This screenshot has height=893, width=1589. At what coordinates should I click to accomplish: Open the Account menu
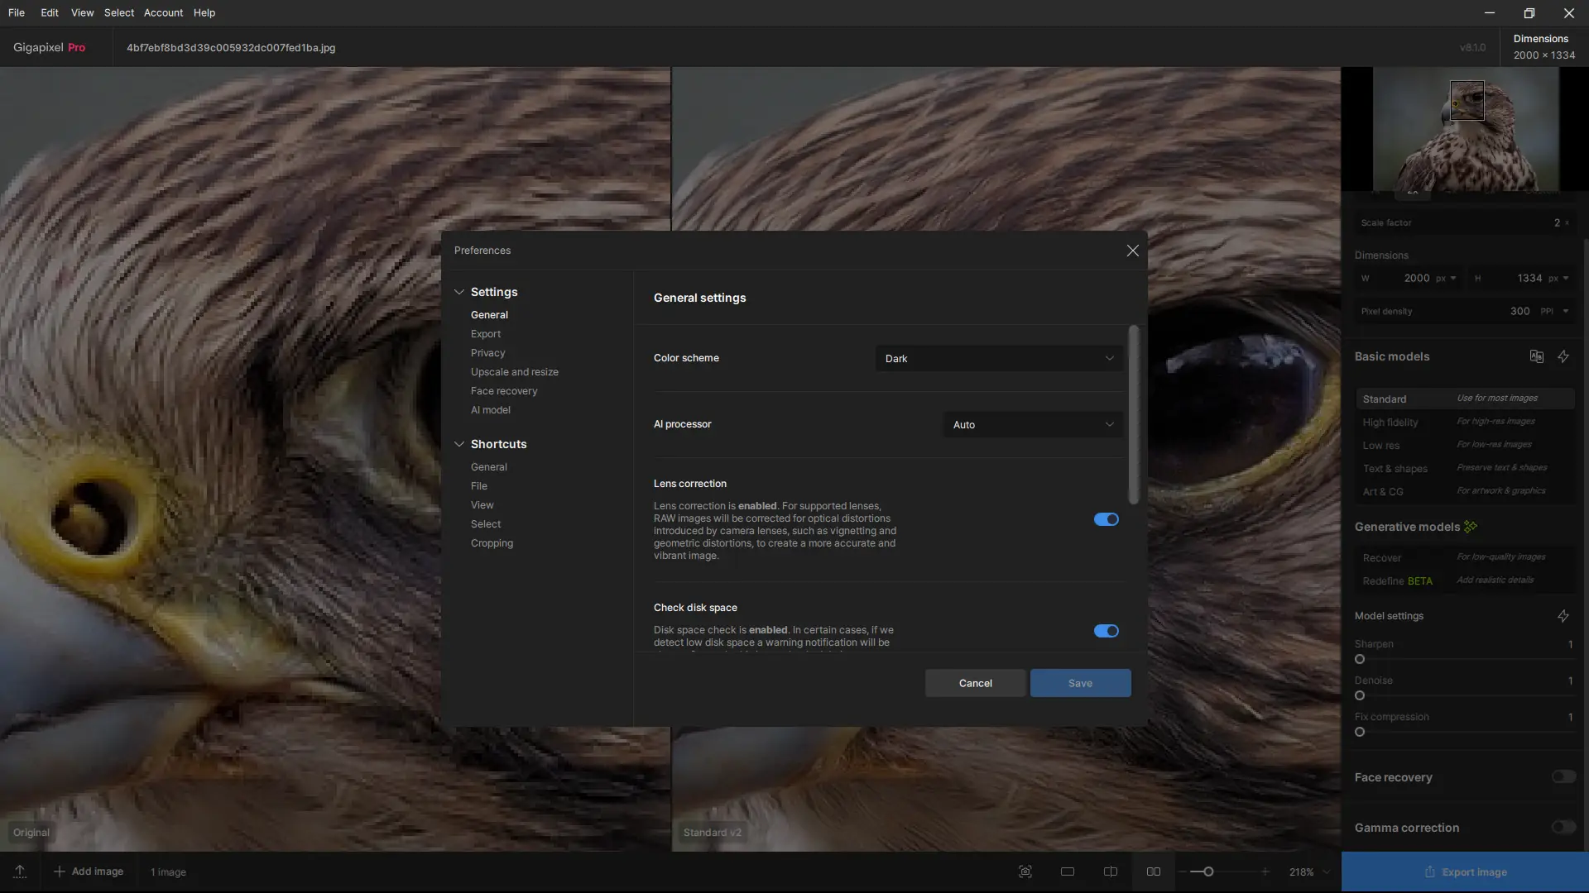pyautogui.click(x=163, y=12)
